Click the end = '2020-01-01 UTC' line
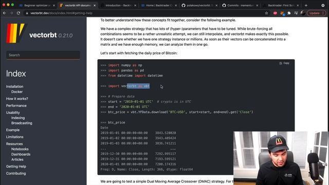The width and height of the screenshot is (329, 185). pos(125,107)
